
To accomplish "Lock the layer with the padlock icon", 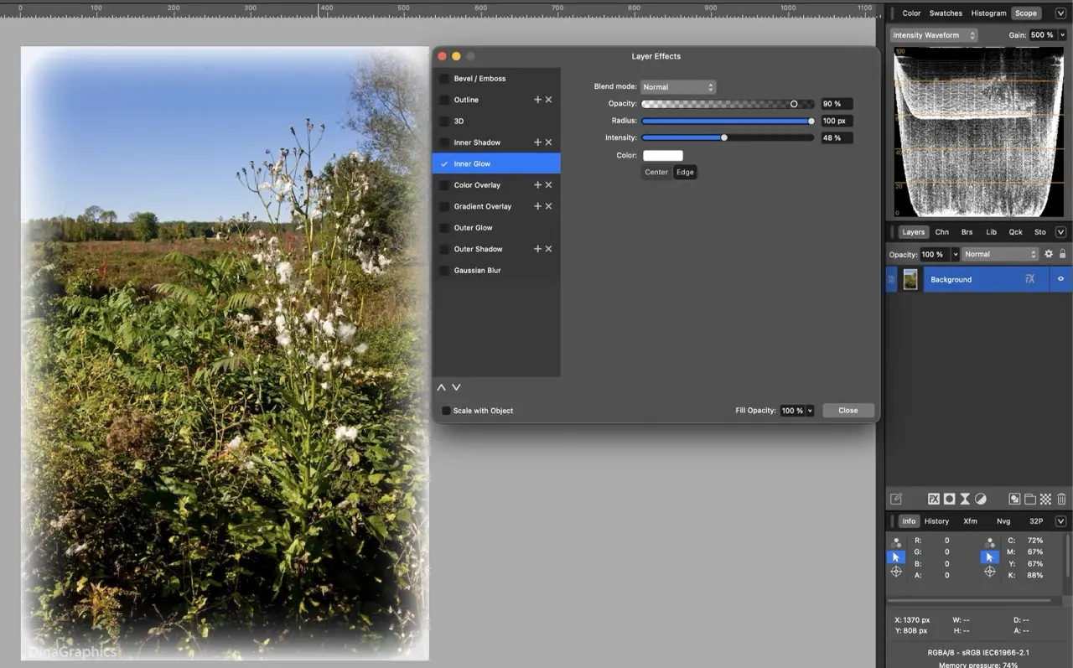I will pyautogui.click(x=1063, y=254).
